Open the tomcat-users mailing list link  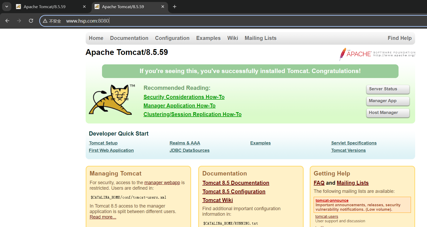coord(327,216)
